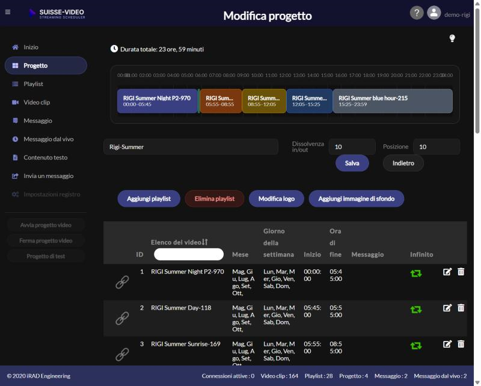Viewport: 481px width, 386px height.
Task: Click the Salva button
Action: (352, 163)
